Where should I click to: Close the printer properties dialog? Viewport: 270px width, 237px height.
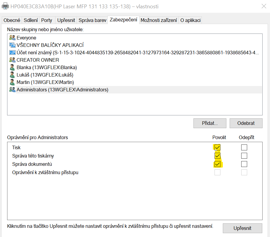264,6
